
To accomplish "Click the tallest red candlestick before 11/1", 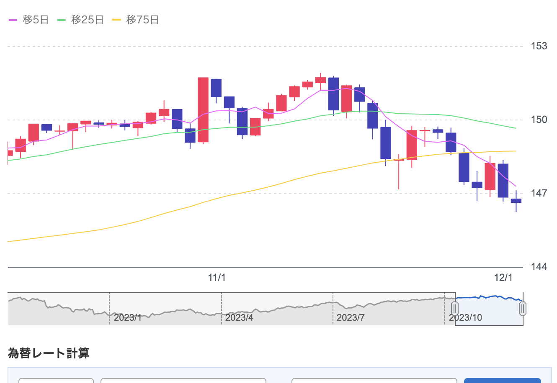I will pyautogui.click(x=203, y=110).
